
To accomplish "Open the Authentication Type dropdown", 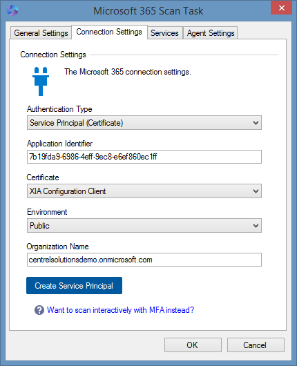I will [144, 122].
